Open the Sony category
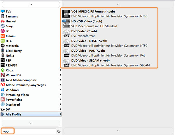175x135 pixels. click(9, 26)
